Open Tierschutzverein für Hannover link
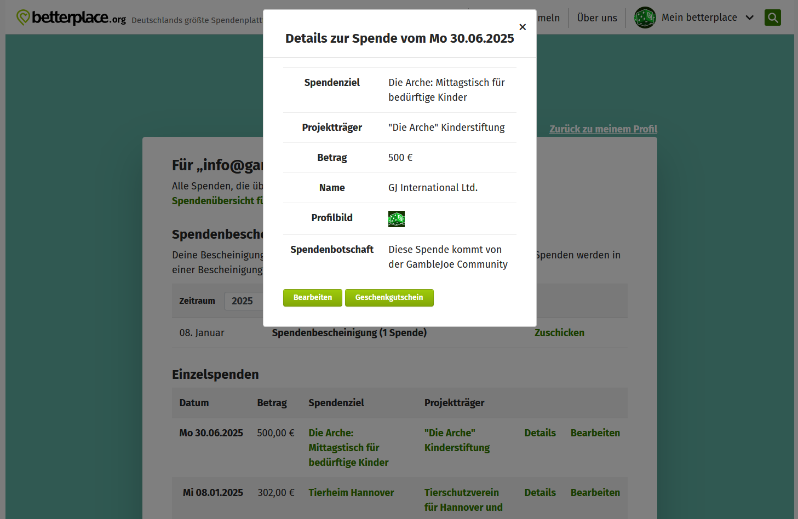The width and height of the screenshot is (798, 519). pos(463,500)
